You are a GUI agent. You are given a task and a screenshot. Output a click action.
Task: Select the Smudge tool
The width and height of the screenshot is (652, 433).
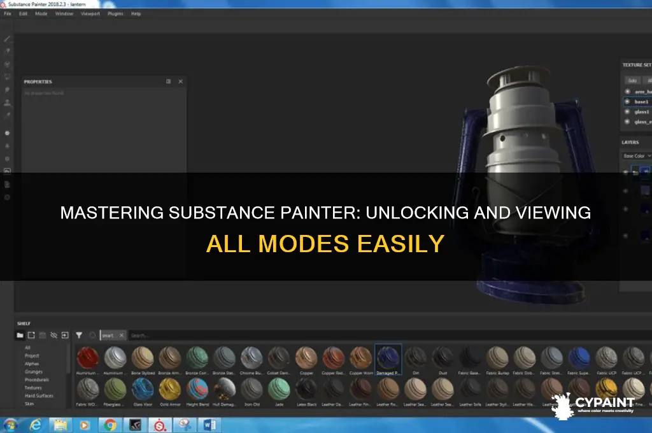tap(7, 90)
